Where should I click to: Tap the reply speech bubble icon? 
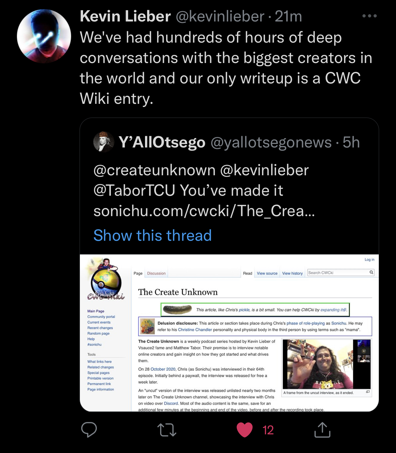pyautogui.click(x=89, y=430)
